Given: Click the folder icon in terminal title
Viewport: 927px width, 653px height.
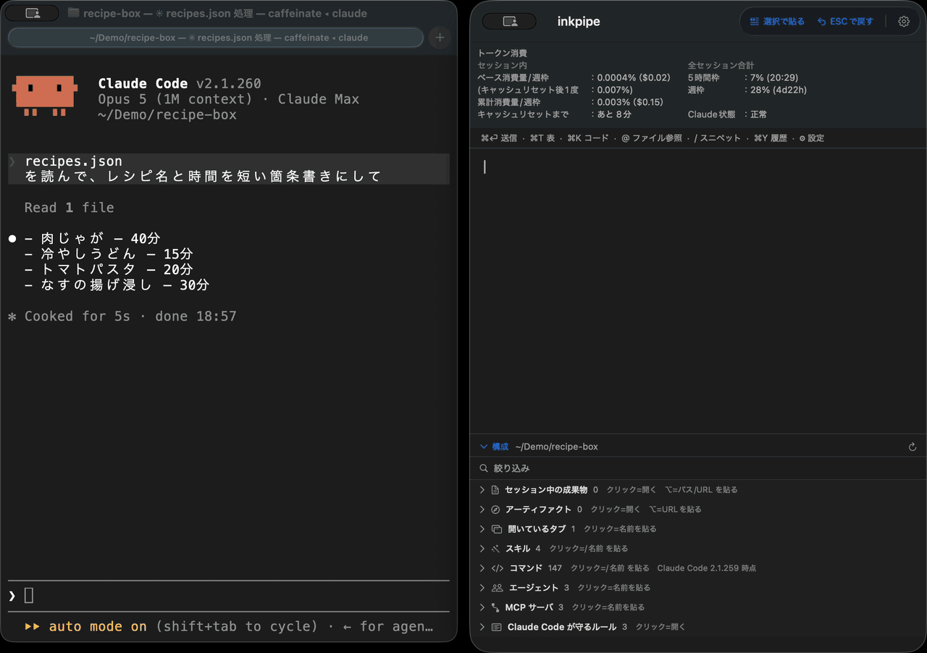Looking at the screenshot, I should [x=73, y=13].
